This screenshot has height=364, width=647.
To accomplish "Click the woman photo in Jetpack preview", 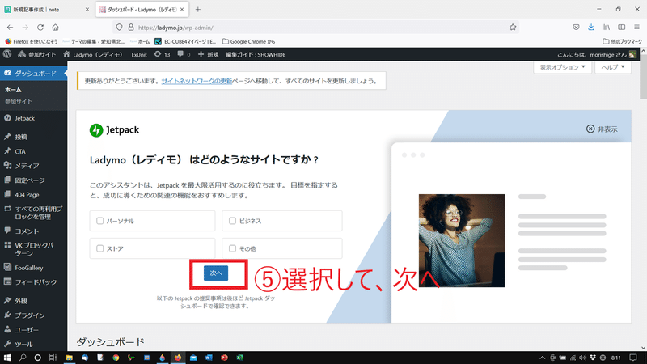I will click(x=461, y=240).
